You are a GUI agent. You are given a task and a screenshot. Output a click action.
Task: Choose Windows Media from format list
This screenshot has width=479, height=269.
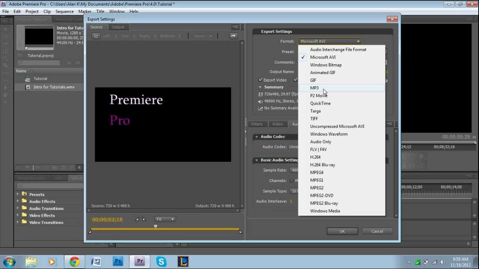pyautogui.click(x=342, y=211)
